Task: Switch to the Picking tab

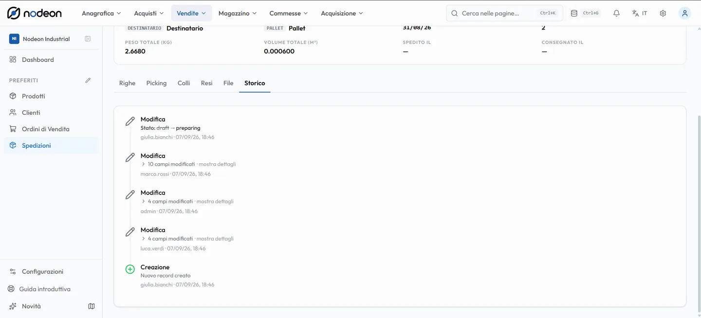Action: 156,83
